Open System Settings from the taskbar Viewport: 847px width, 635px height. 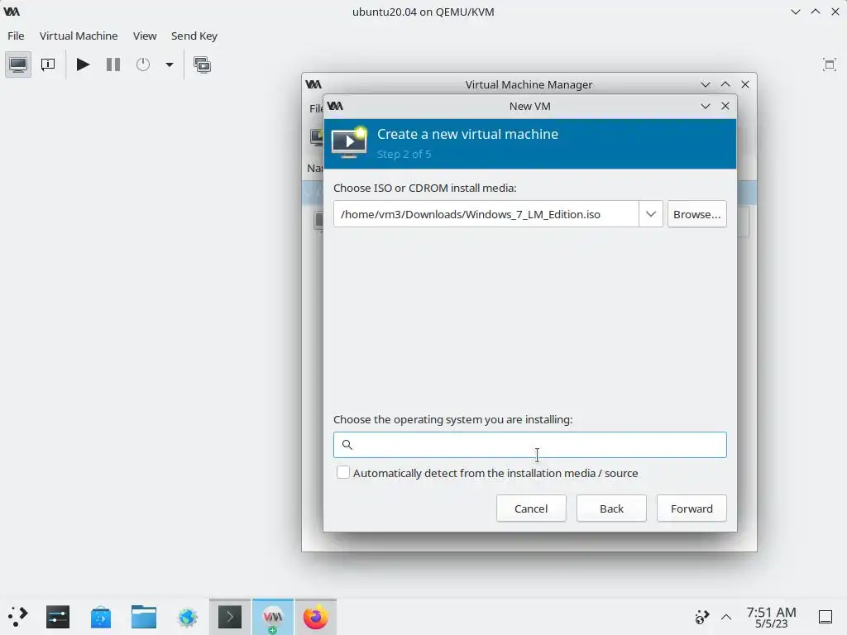tap(58, 617)
